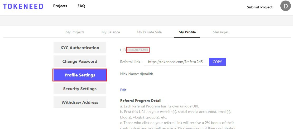Open KYC Authentication section
The width and height of the screenshot is (293, 129).
(x=80, y=48)
